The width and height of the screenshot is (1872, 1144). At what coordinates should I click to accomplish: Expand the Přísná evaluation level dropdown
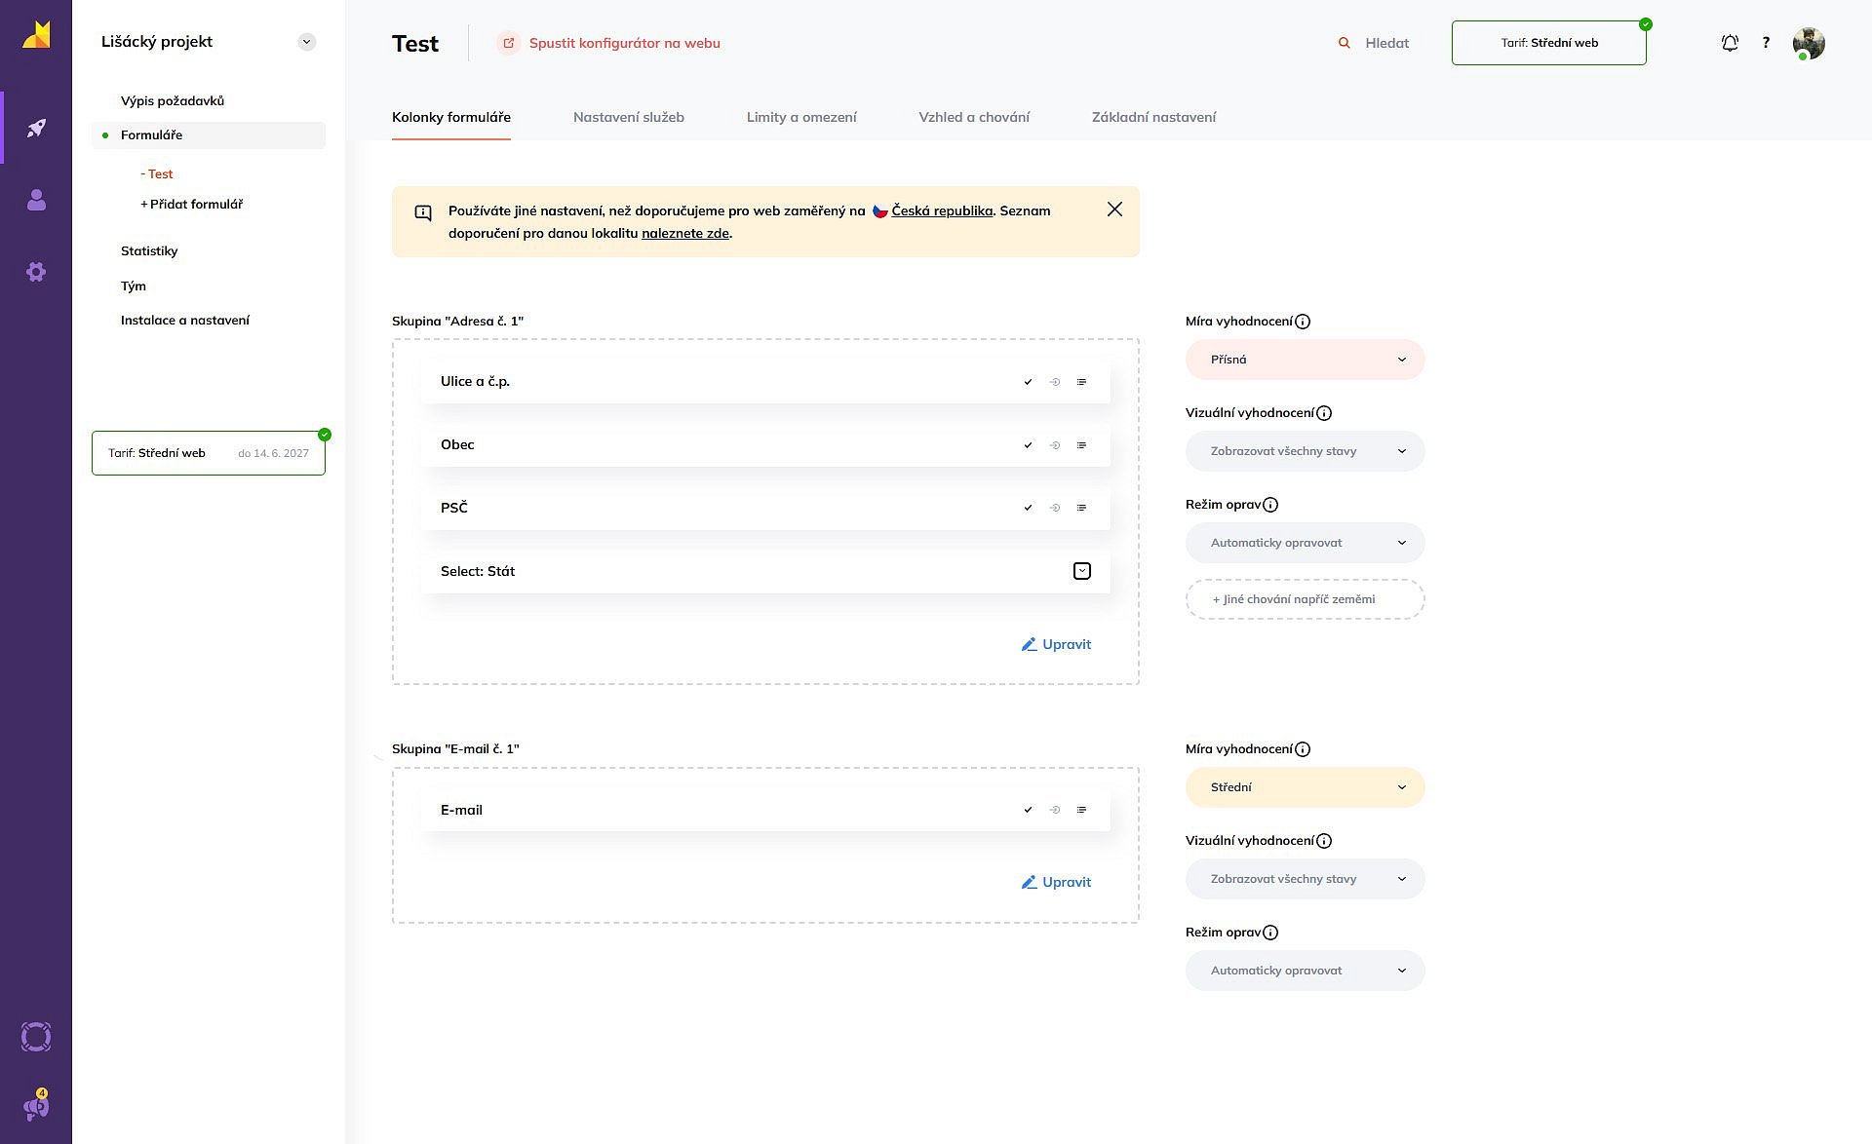pyautogui.click(x=1305, y=360)
